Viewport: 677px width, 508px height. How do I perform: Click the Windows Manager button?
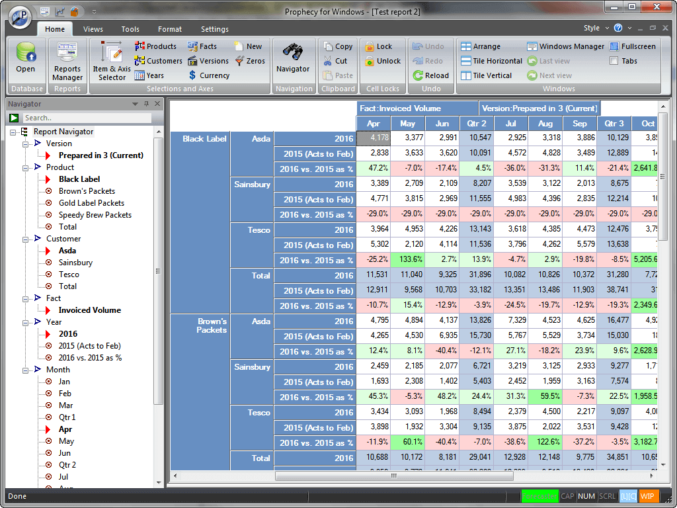(x=566, y=46)
